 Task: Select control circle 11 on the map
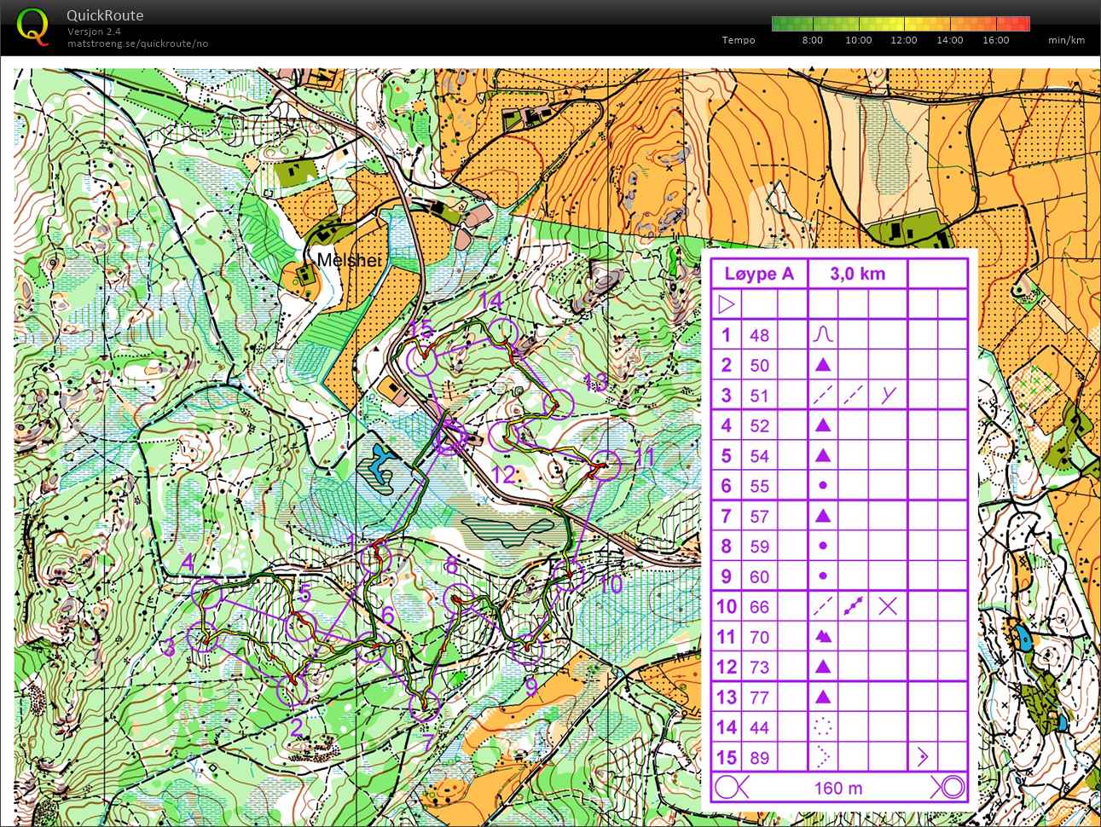click(x=605, y=466)
